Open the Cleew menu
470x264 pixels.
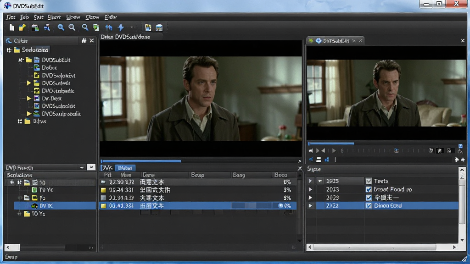(92, 17)
